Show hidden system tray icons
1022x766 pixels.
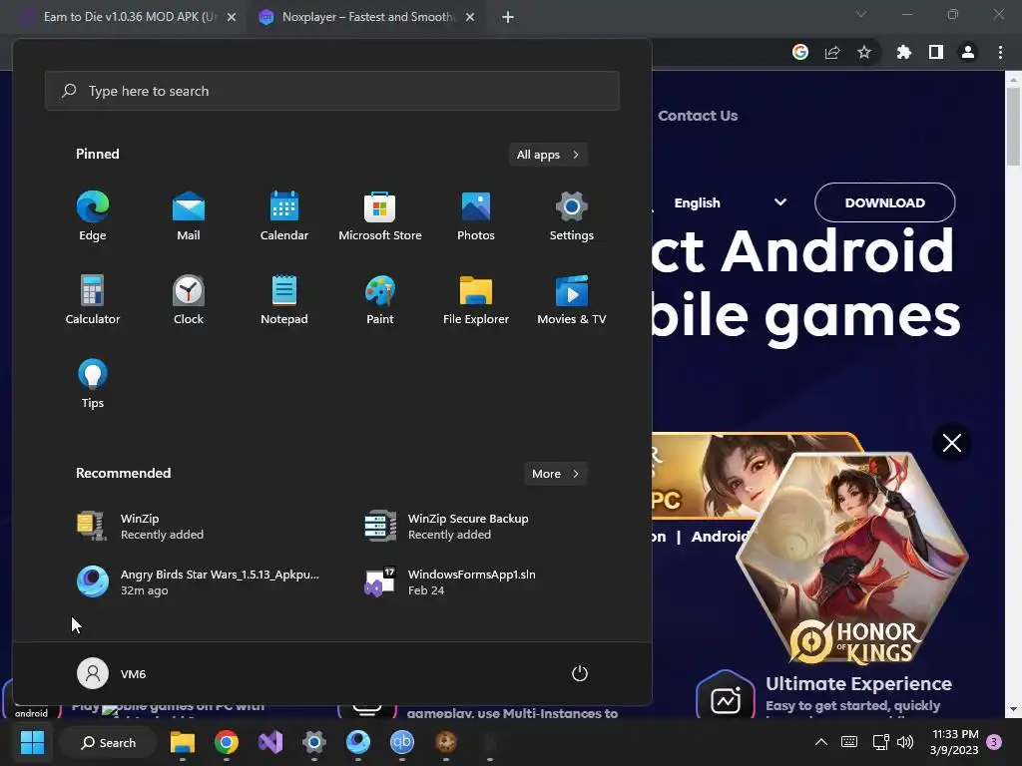(x=821, y=742)
